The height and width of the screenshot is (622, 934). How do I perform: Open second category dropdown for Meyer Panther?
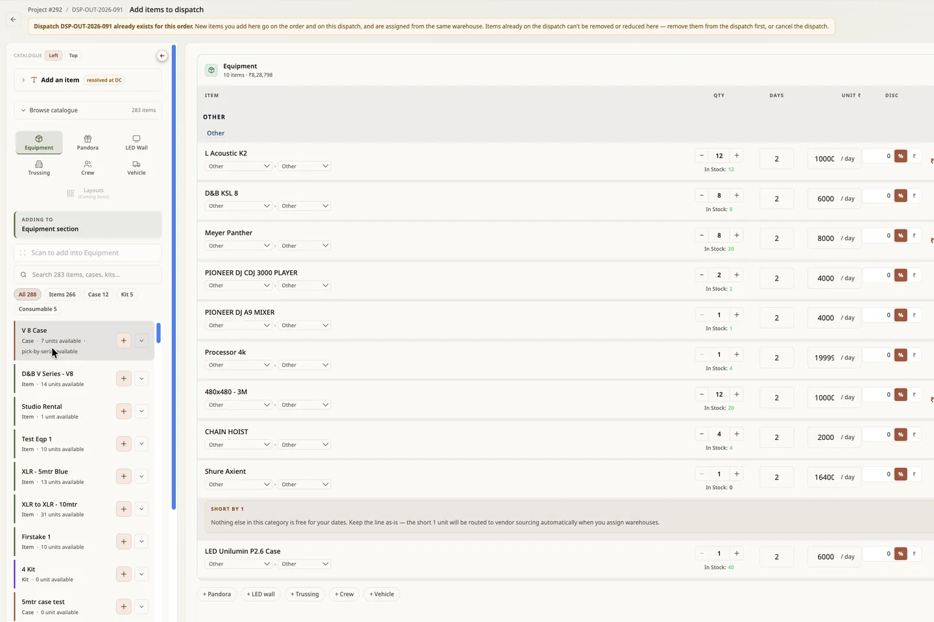305,246
